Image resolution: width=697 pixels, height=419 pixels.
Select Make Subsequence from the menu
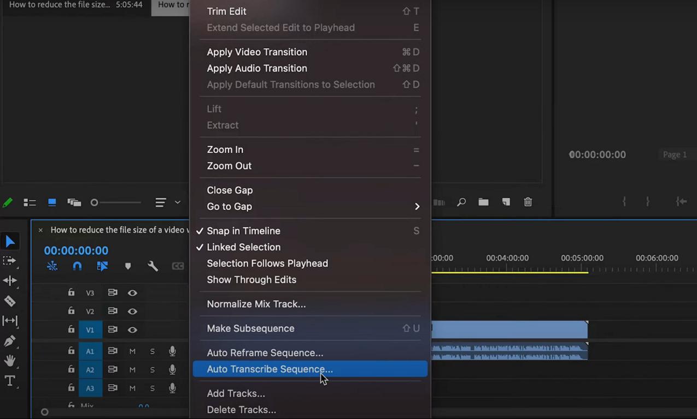[x=250, y=328]
